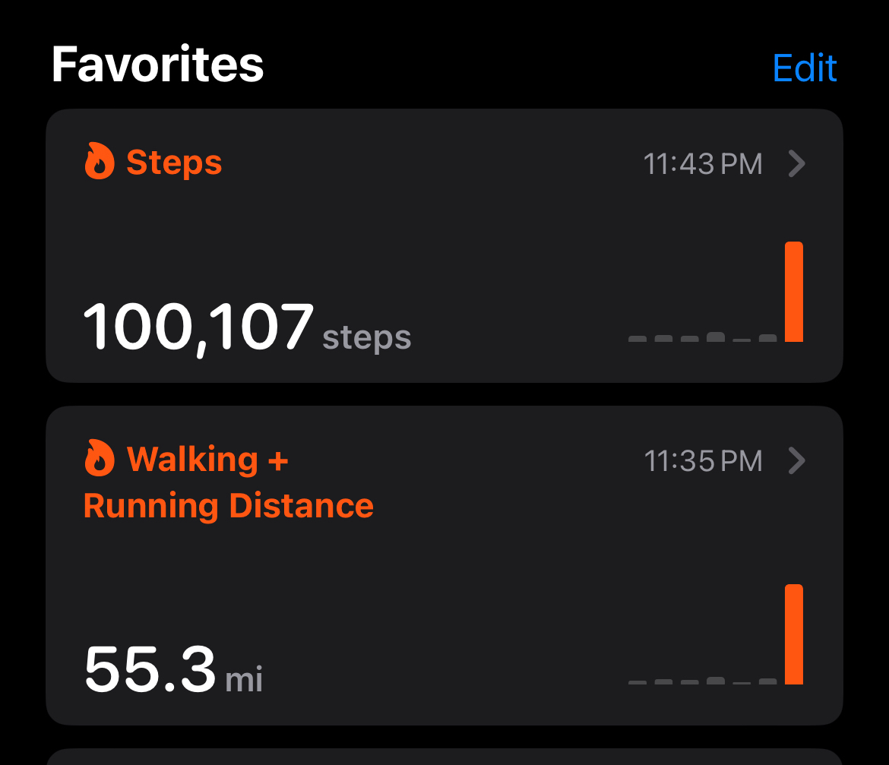This screenshot has height=765, width=889.
Task: Click the gray "mi" unit label
Action: click(245, 680)
